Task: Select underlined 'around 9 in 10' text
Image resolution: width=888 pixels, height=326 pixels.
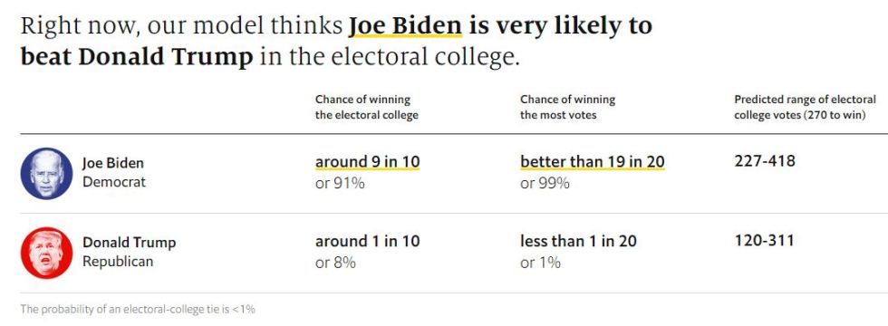Action: (368, 162)
